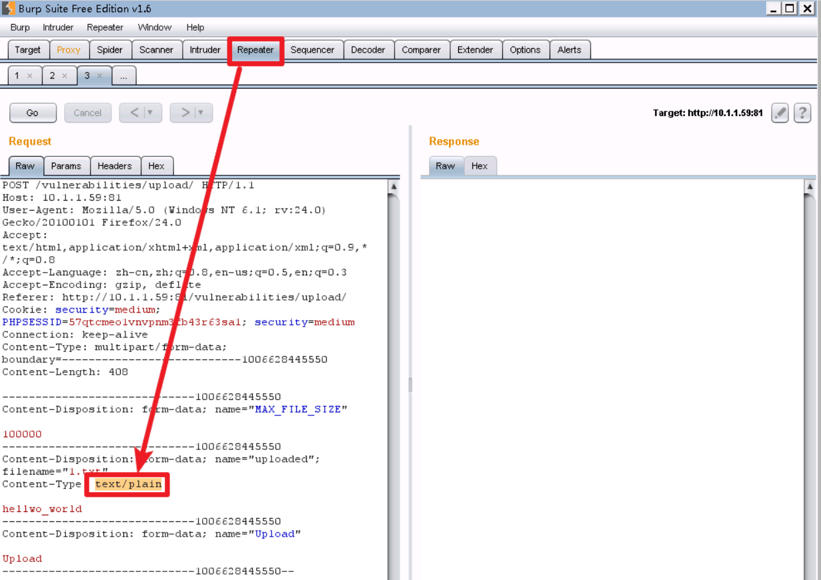Maximize the Burp Suite window
Image resolution: width=821 pixels, height=580 pixels.
(x=790, y=9)
